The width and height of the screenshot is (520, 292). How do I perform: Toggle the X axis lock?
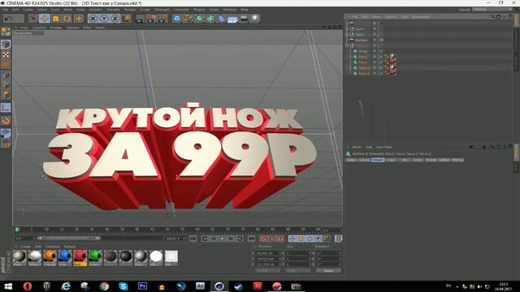click(93, 18)
